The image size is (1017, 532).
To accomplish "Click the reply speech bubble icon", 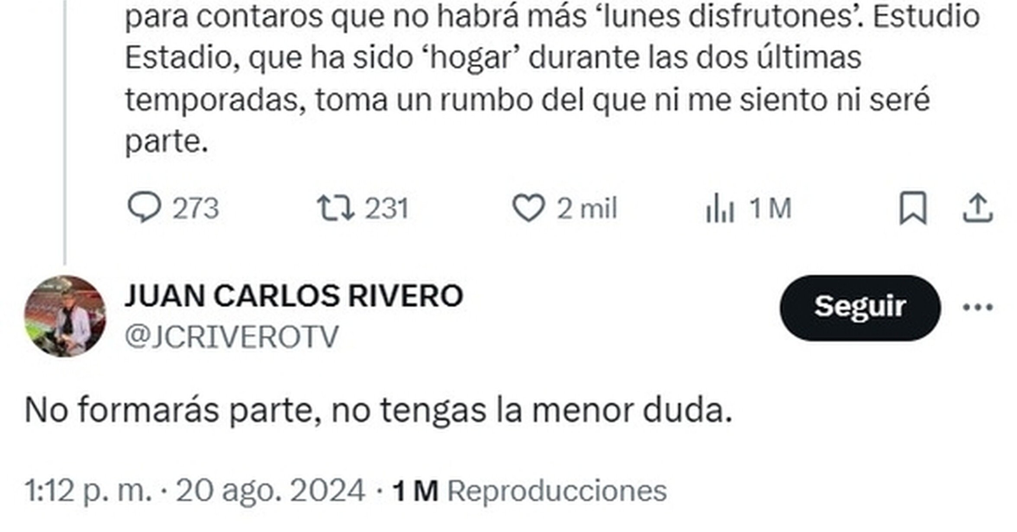I will click(x=144, y=207).
